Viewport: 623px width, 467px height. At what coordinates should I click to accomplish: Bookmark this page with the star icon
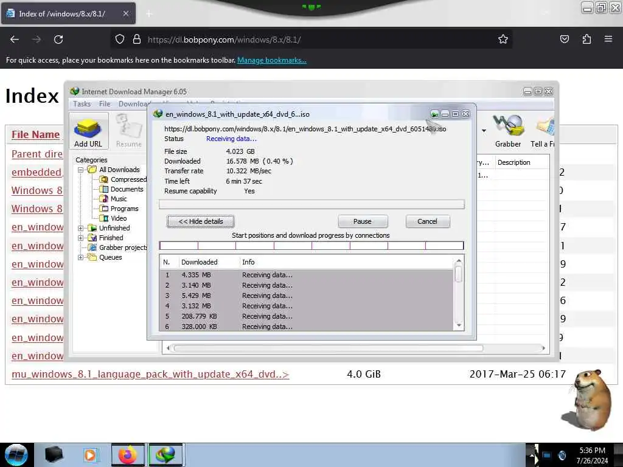coord(503,40)
